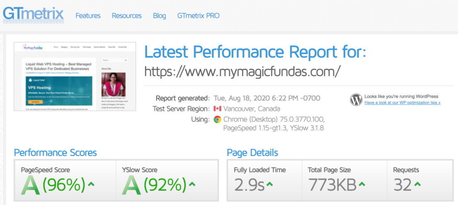The image size is (458, 205).
Task: Open the Features menu item
Action: tap(88, 16)
